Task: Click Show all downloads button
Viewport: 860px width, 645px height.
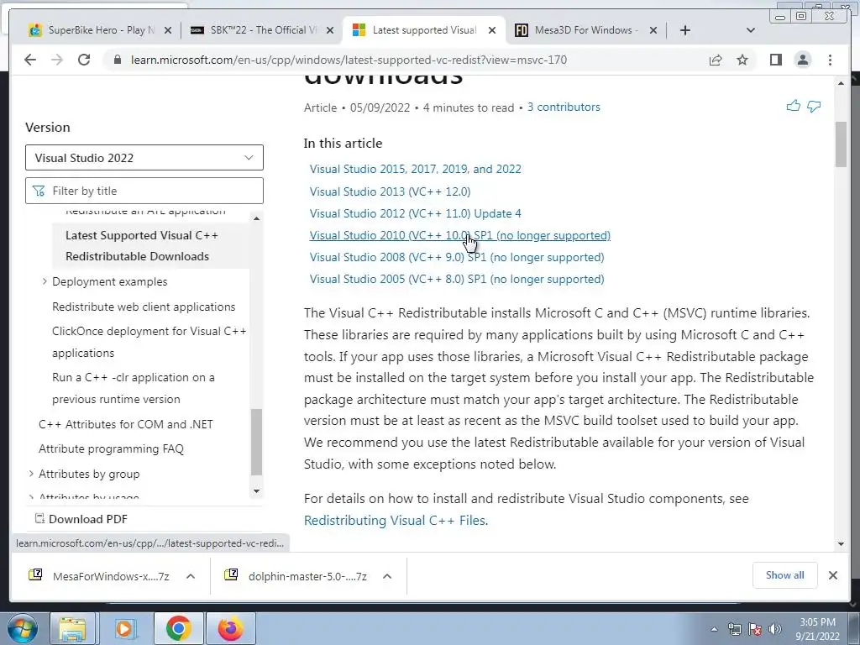Action: 785,574
